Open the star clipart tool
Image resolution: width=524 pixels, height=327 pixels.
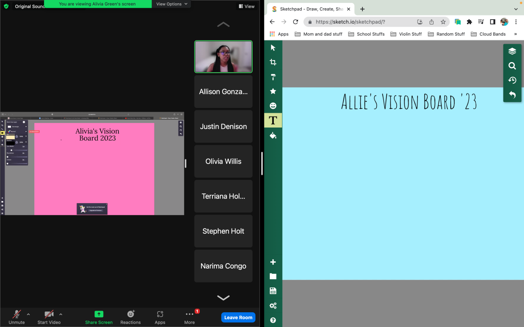[x=273, y=91]
